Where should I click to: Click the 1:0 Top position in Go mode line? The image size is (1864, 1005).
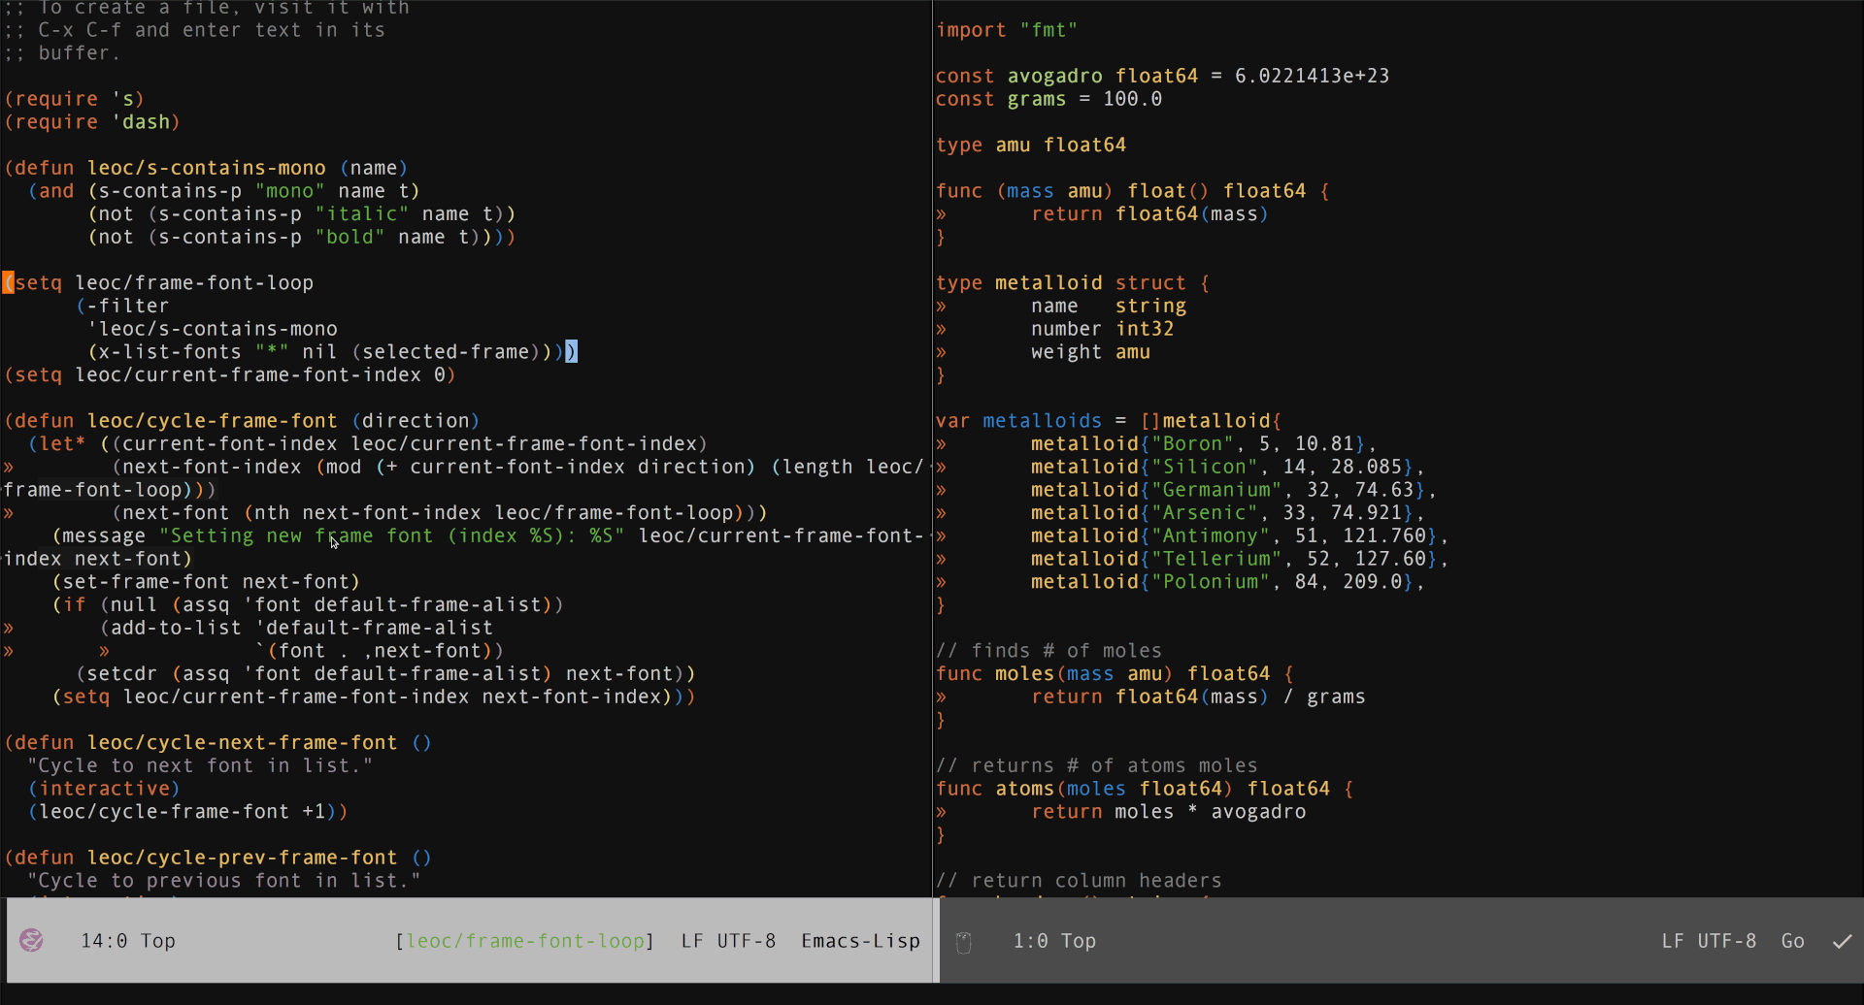pyautogui.click(x=1054, y=941)
